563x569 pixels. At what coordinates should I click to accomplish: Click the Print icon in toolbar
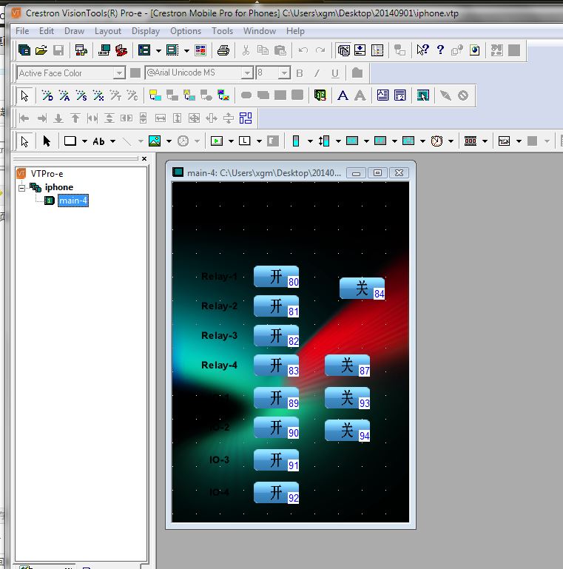(223, 50)
